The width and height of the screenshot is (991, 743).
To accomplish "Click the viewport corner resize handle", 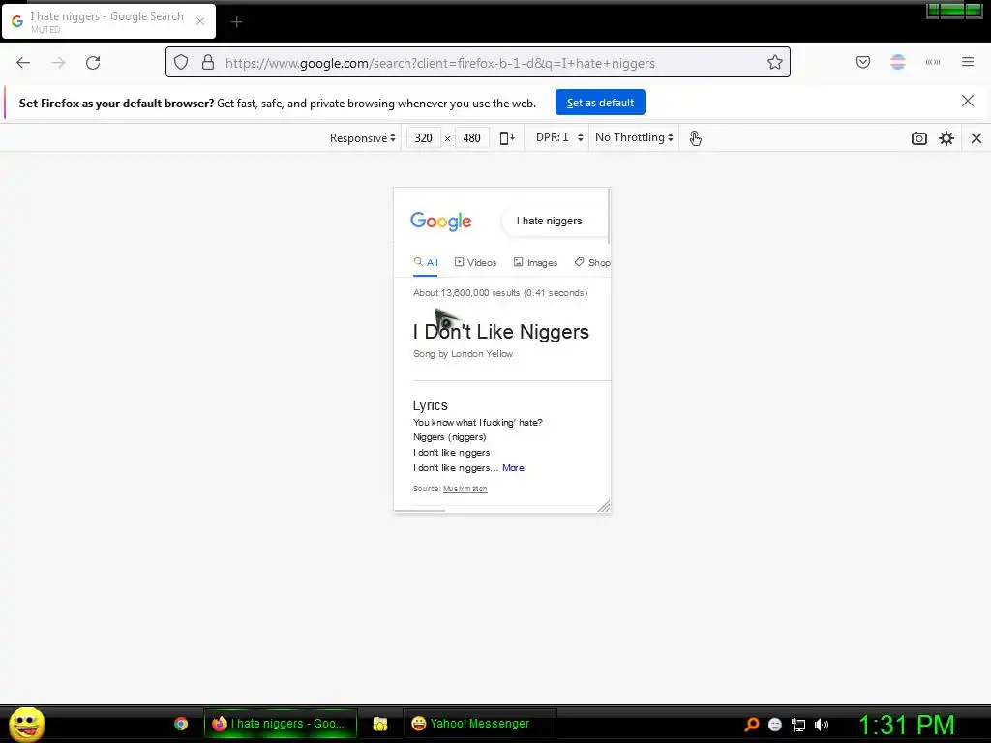I will (x=604, y=506).
